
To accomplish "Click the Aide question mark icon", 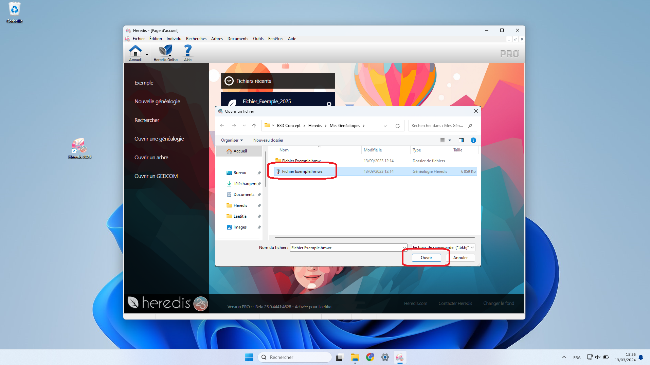I will (187, 53).
